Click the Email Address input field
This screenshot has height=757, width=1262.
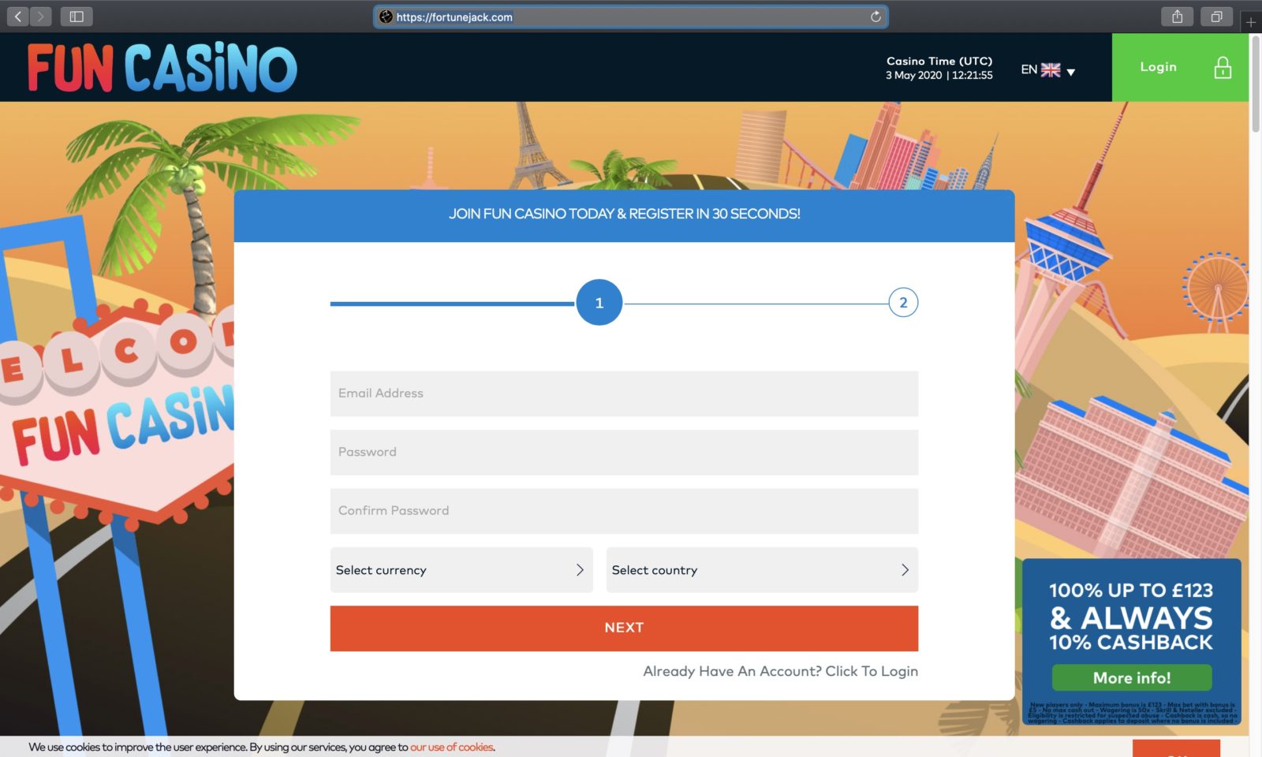pos(623,393)
